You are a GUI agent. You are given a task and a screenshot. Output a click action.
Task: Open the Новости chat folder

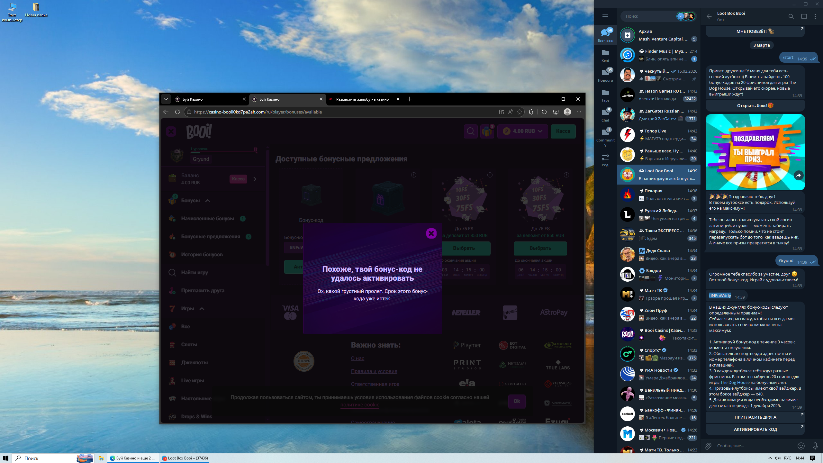point(605,75)
